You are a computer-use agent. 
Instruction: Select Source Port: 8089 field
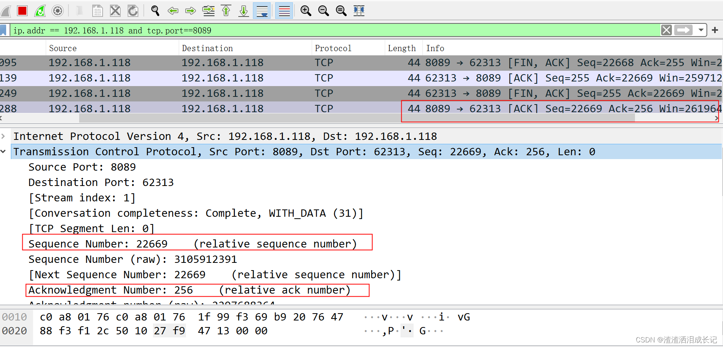pos(82,167)
